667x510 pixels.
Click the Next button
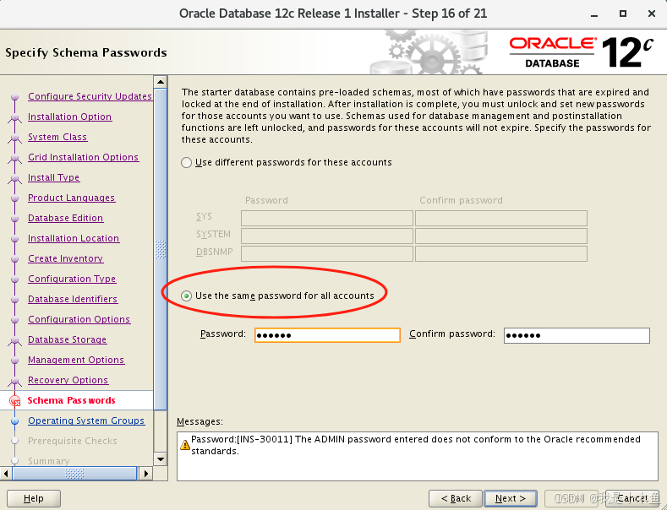(511, 498)
